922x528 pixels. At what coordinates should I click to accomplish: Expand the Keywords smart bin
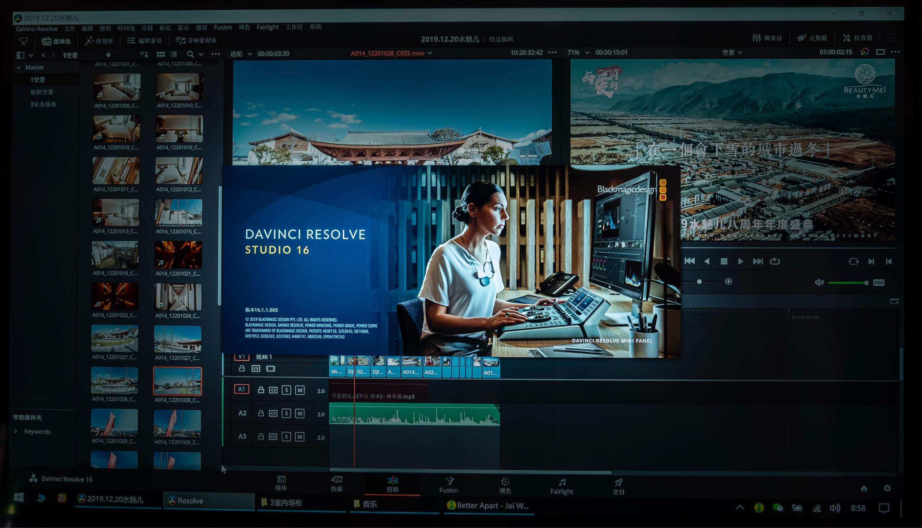point(15,431)
